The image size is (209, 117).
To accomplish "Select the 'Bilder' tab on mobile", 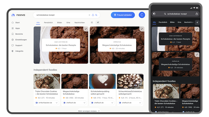I will 172,22.
